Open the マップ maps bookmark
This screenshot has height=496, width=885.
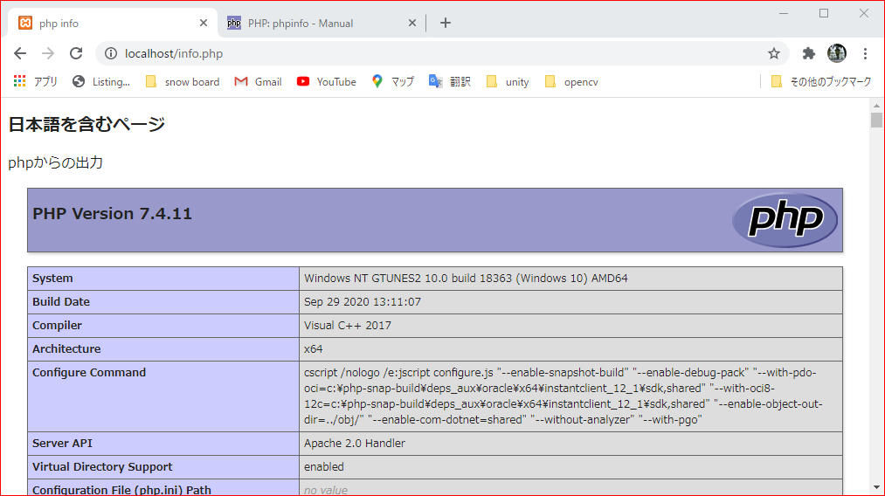pyautogui.click(x=393, y=81)
